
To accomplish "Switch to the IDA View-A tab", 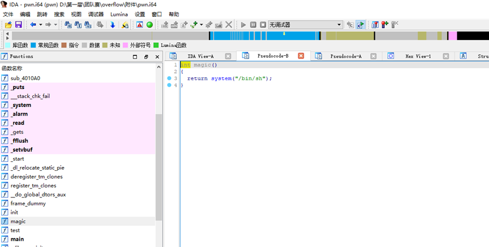I will pos(200,56).
